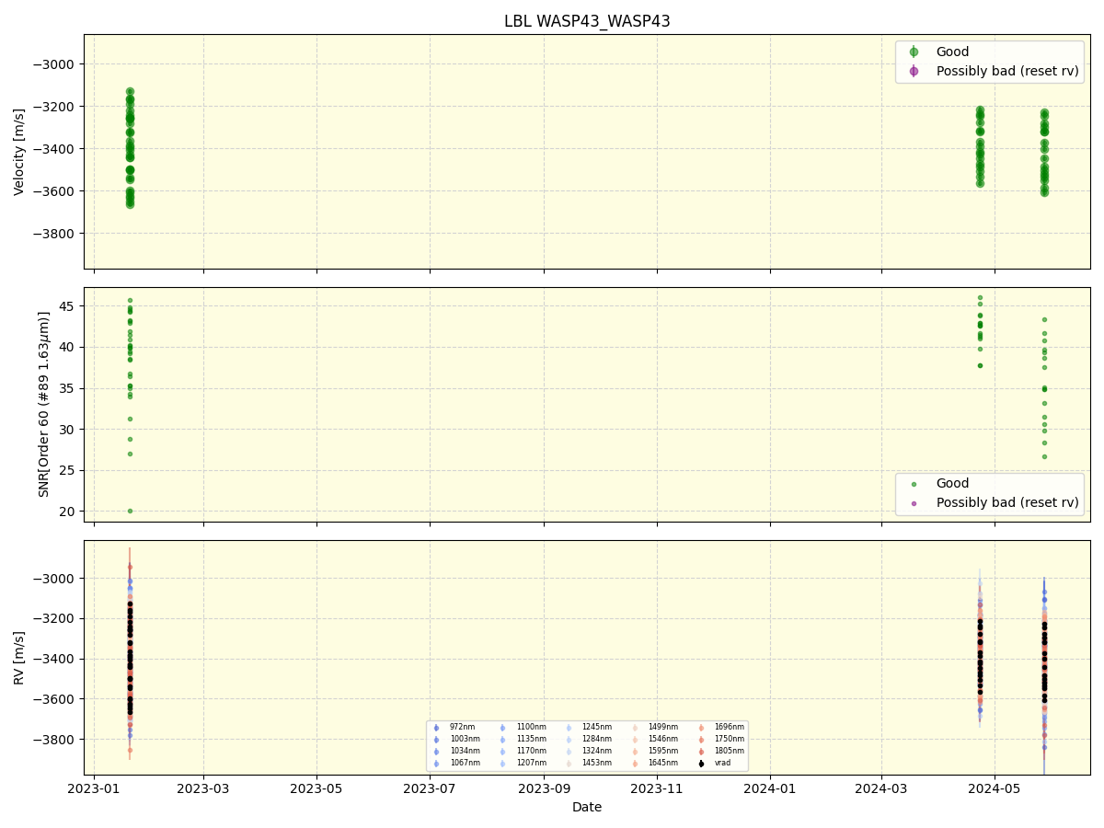Click the 2023-11 date tick label

click(x=657, y=788)
